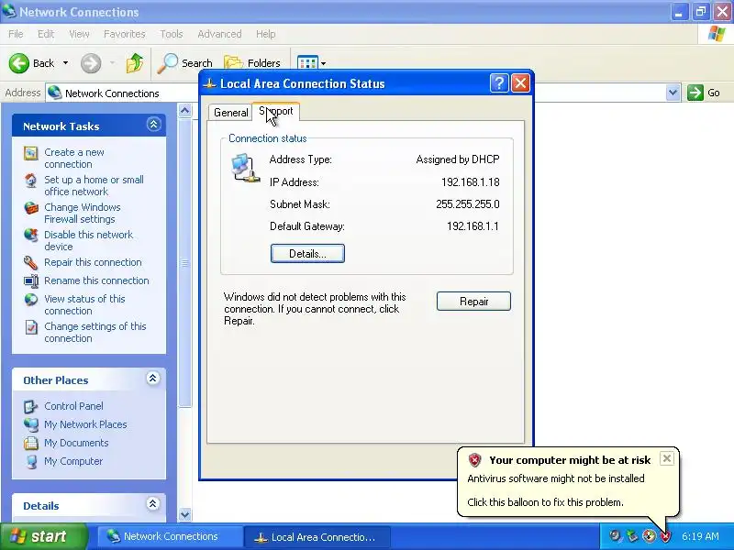Click the home network setup icon

[31, 181]
